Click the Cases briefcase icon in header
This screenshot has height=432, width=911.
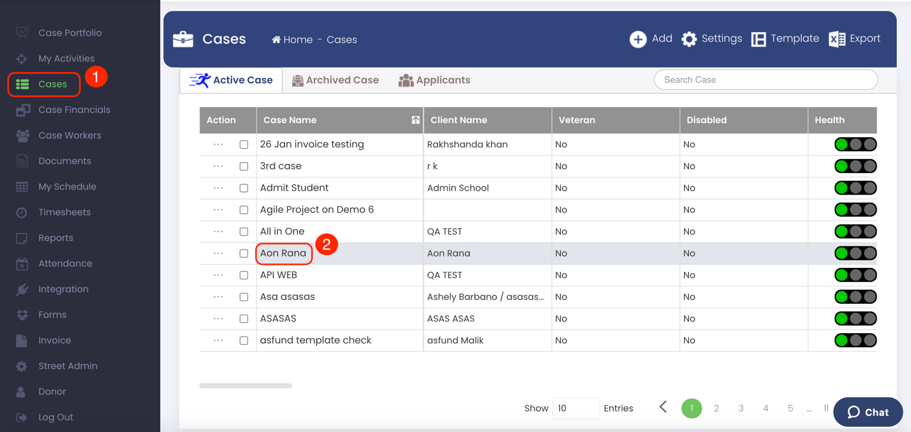(x=183, y=39)
